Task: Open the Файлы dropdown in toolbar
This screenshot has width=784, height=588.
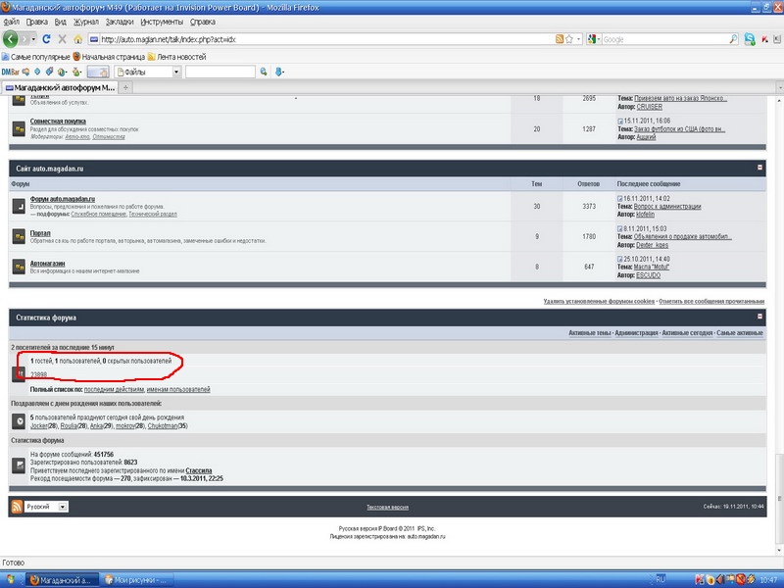Action: [x=148, y=72]
